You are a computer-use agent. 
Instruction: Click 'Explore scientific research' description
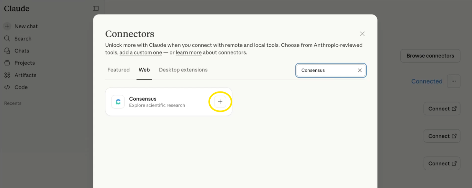[157, 105]
